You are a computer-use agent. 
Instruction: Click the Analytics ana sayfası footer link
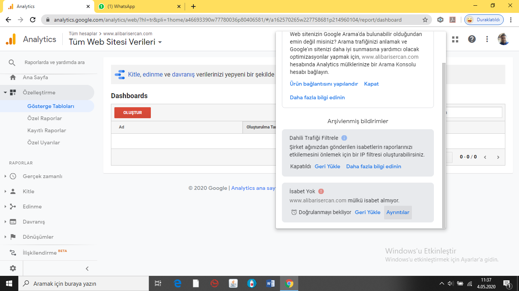coord(253,188)
